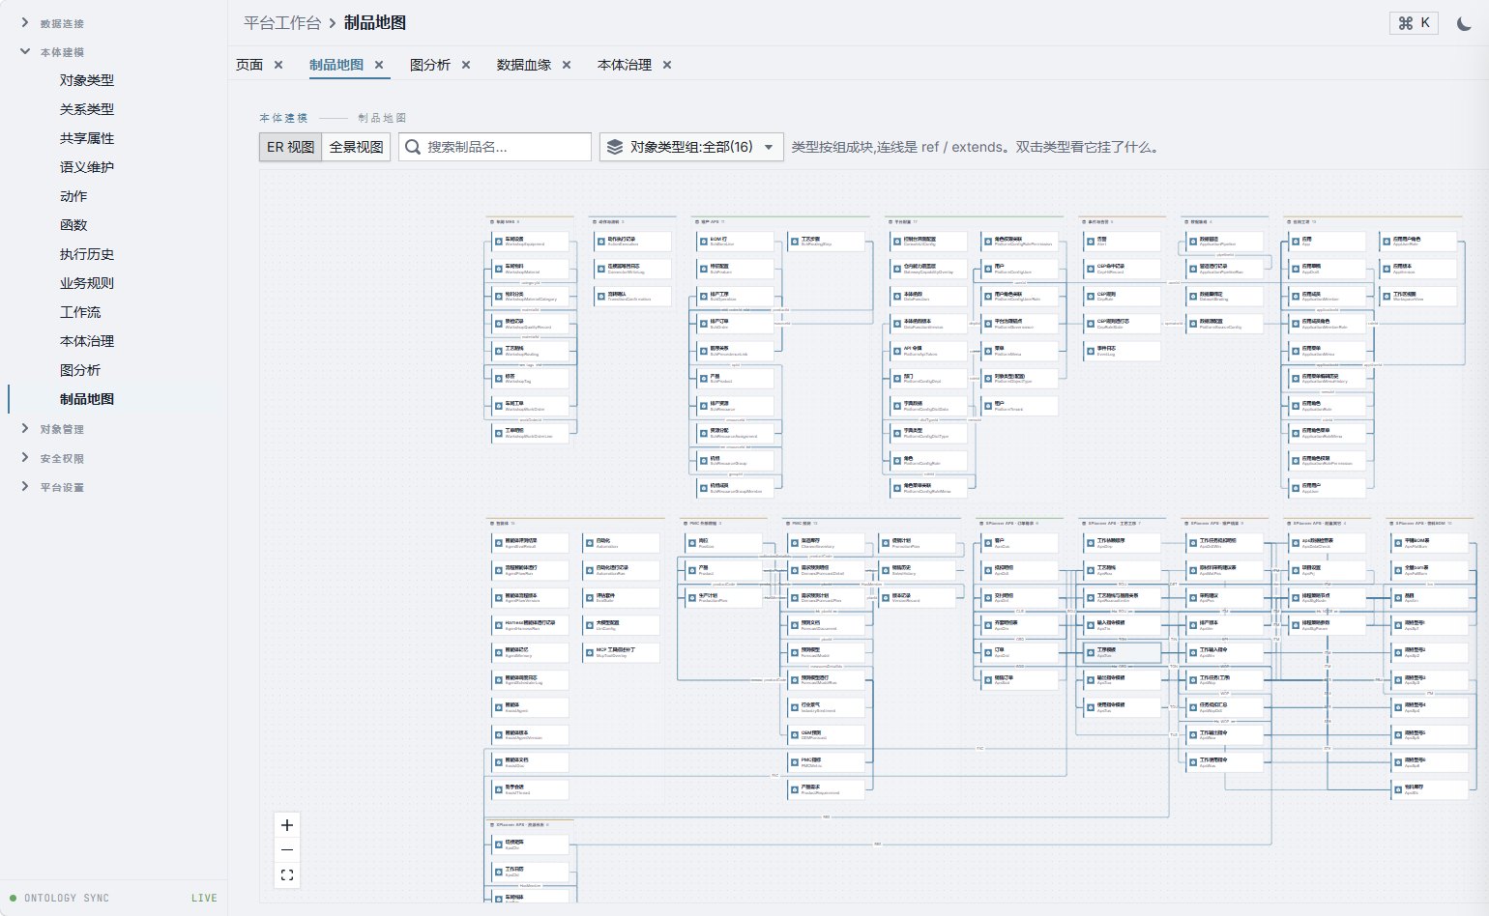Select the WorkshopEquipment node icon
The width and height of the screenshot is (1489, 916).
coord(499,242)
